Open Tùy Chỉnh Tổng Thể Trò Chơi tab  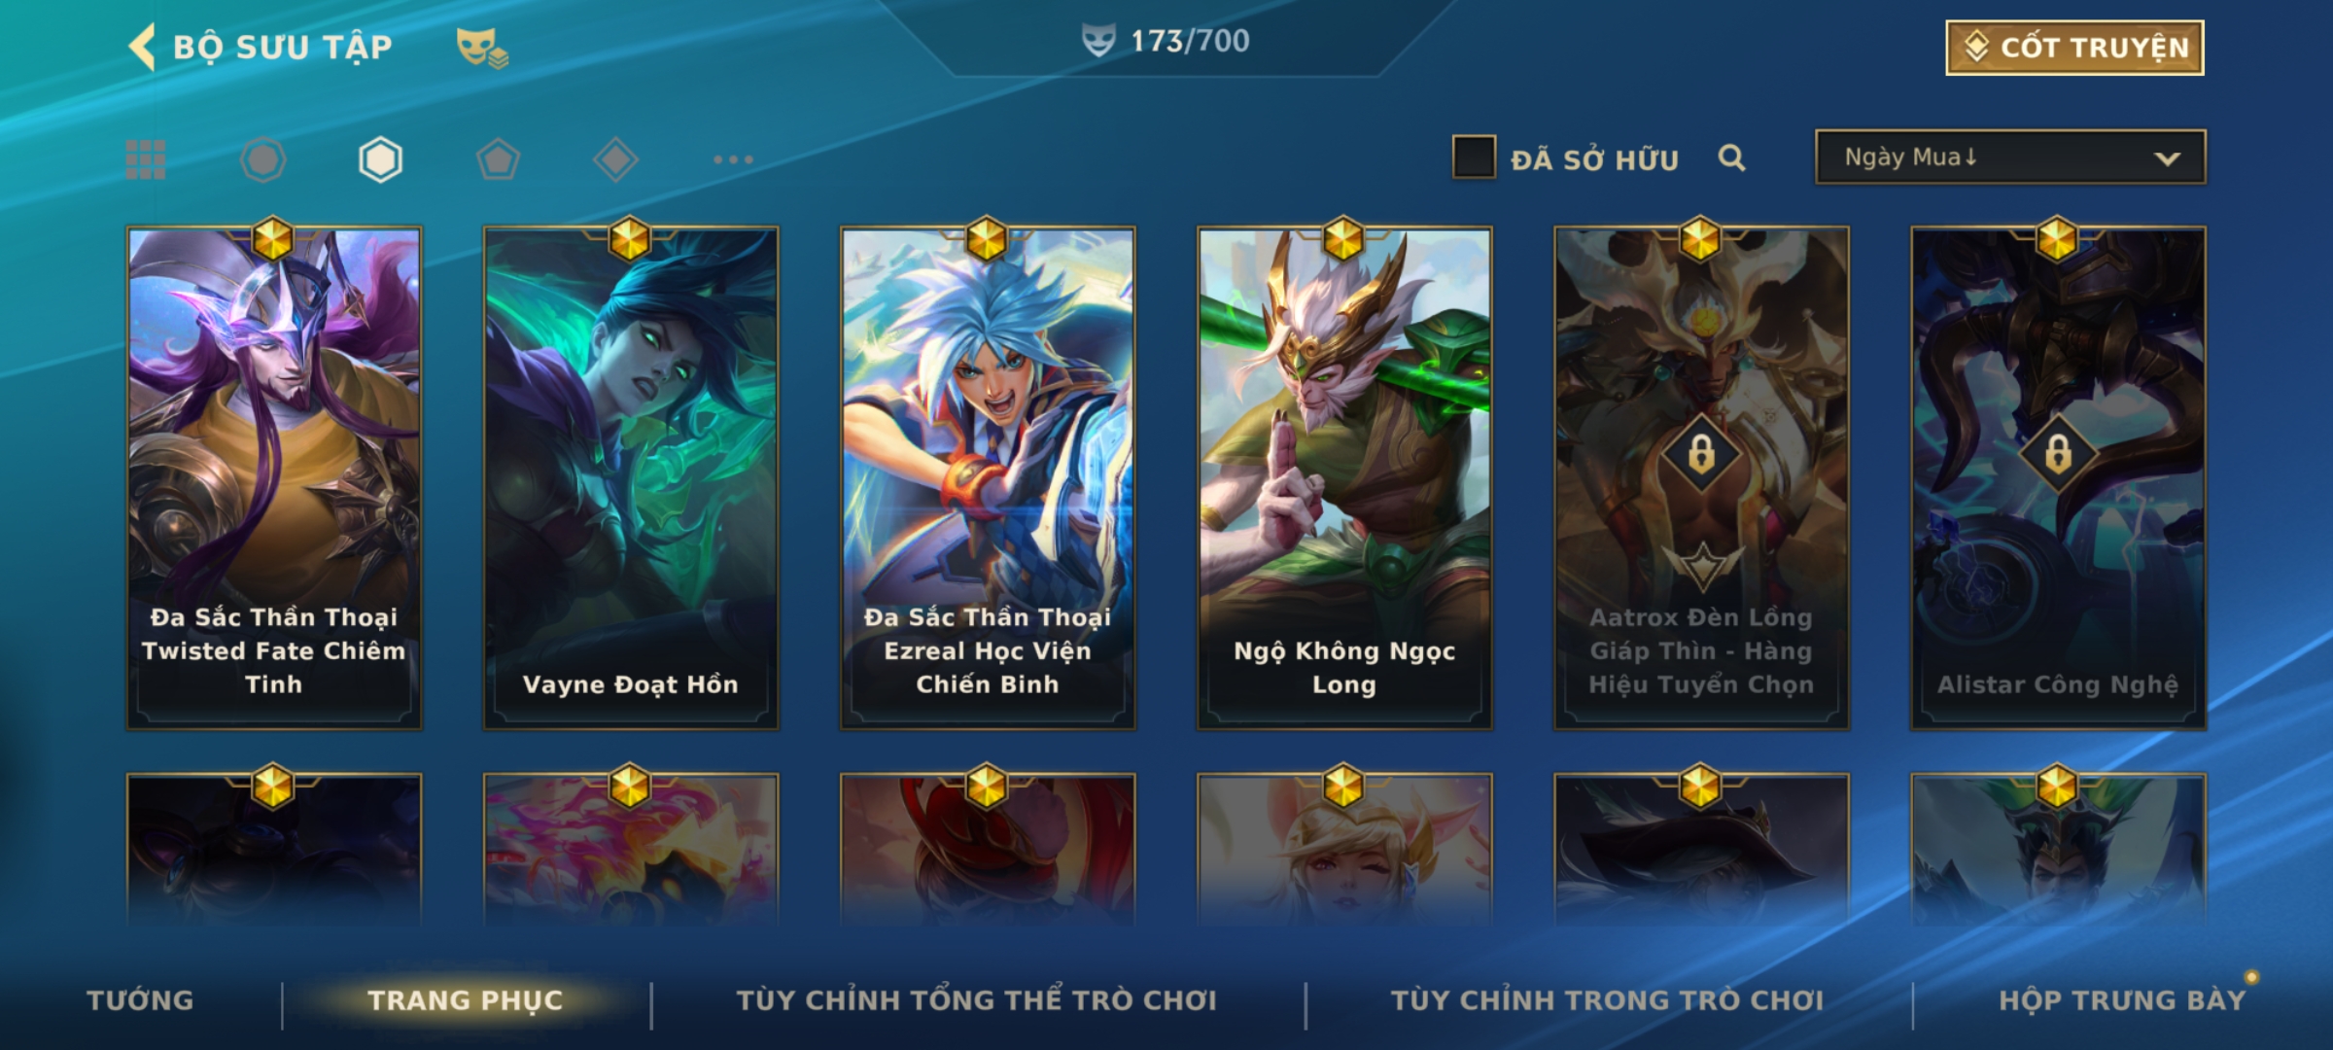coord(976,1000)
